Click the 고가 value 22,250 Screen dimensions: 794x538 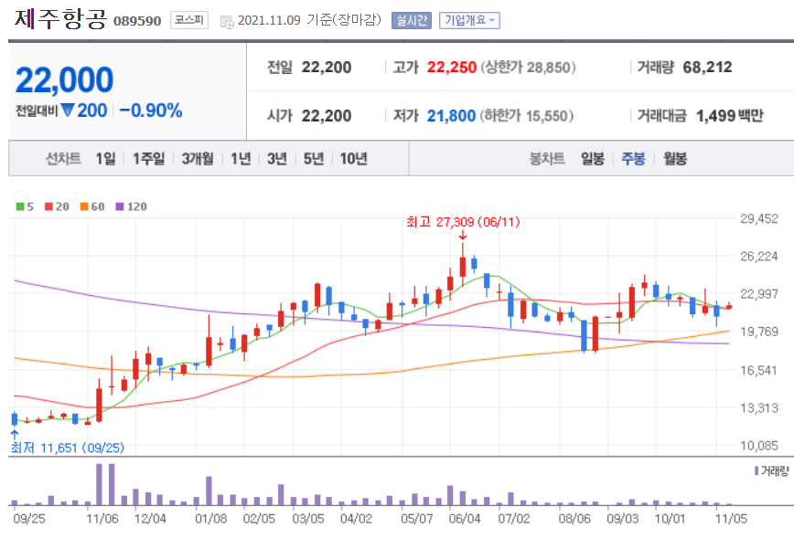click(x=452, y=68)
